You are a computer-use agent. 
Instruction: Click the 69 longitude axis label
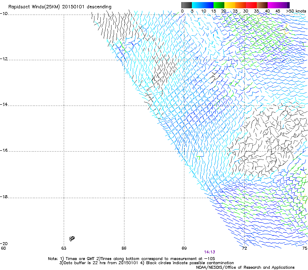click(x=184, y=248)
